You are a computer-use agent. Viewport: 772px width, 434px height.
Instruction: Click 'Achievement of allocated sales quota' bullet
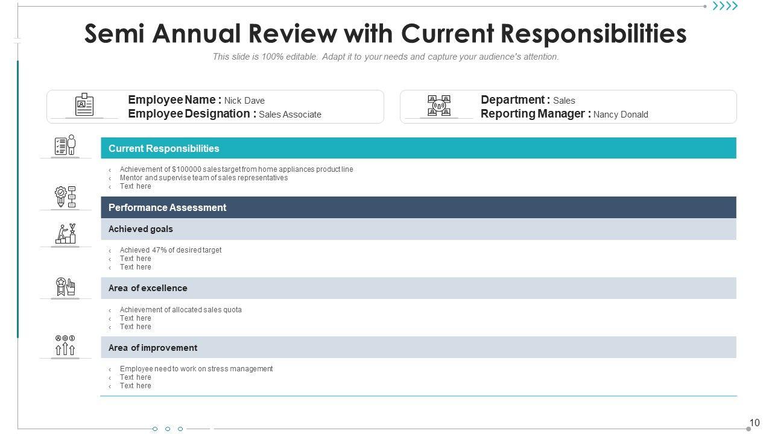[181, 310]
